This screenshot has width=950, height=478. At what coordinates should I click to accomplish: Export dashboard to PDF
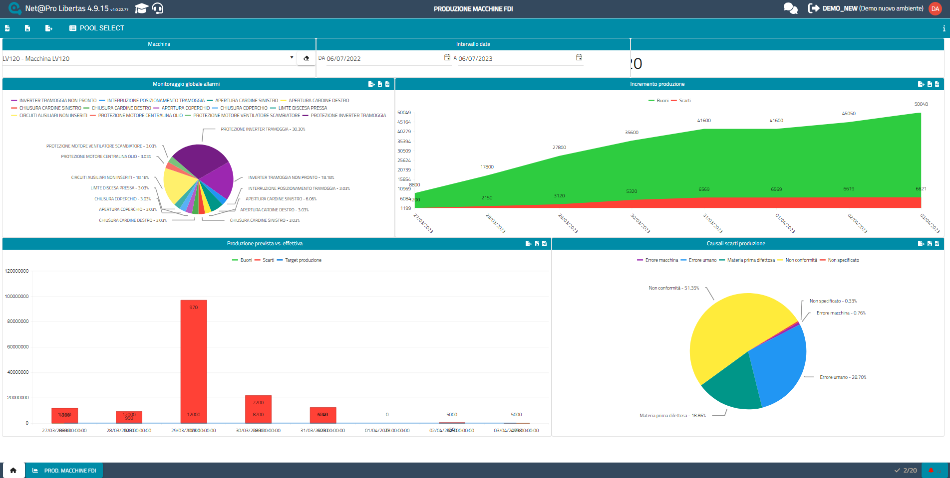pos(7,28)
